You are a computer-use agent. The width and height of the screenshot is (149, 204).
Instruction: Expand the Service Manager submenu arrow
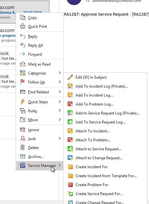60,165
